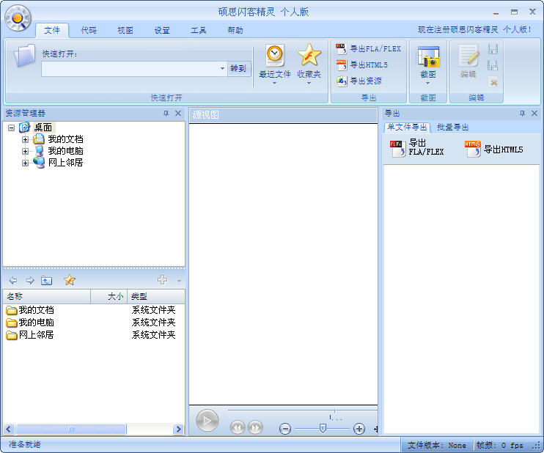Click the favorites star in file browser toolbar
544x453 pixels.
click(x=70, y=280)
